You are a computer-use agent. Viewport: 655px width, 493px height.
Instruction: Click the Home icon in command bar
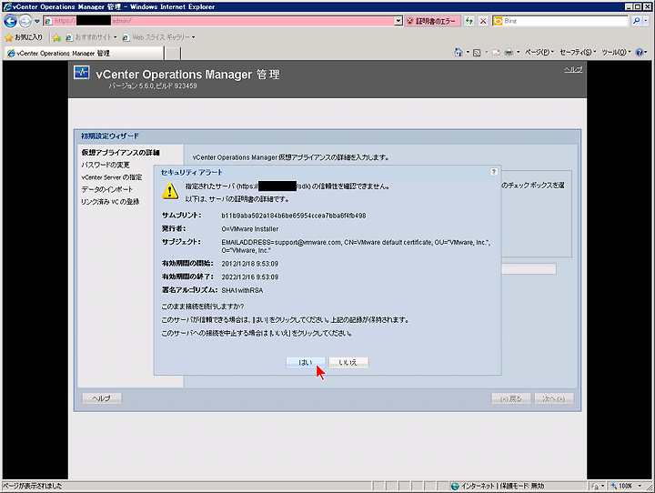click(458, 52)
